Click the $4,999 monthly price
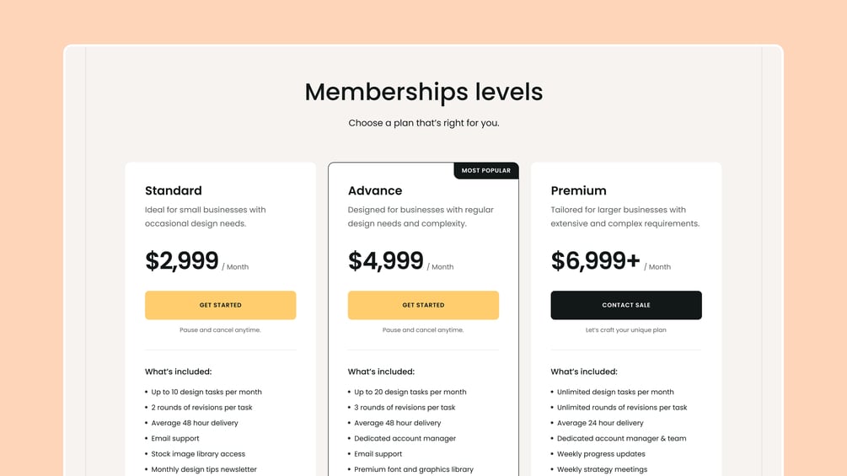This screenshot has height=476, width=847. point(385,261)
